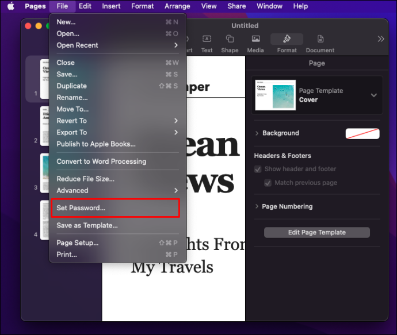397x335 pixels.
Task: Open the Window menu
Action: tap(269, 6)
